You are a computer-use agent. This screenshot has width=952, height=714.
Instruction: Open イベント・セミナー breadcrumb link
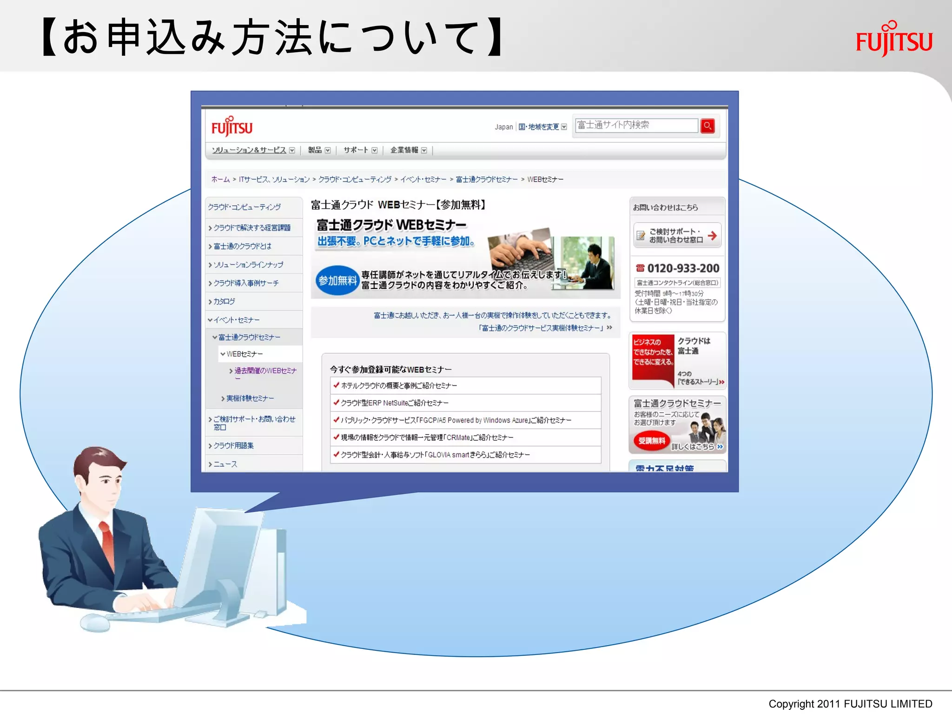[x=423, y=179]
